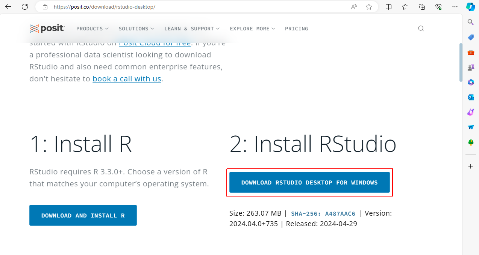Open Microsoft 365 in sidebar

point(471,82)
